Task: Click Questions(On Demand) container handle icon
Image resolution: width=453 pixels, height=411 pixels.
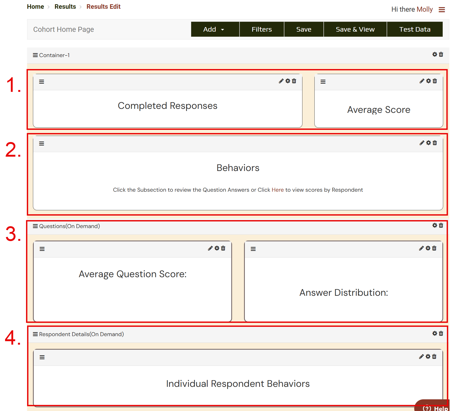Action: [35, 226]
